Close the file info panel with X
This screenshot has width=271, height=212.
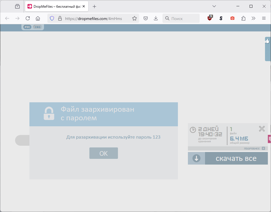point(262,129)
